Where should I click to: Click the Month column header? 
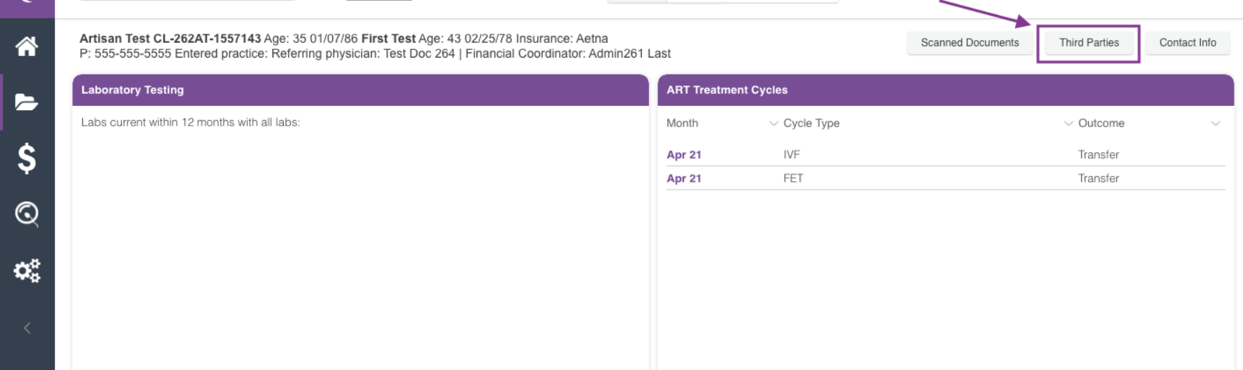tap(682, 123)
